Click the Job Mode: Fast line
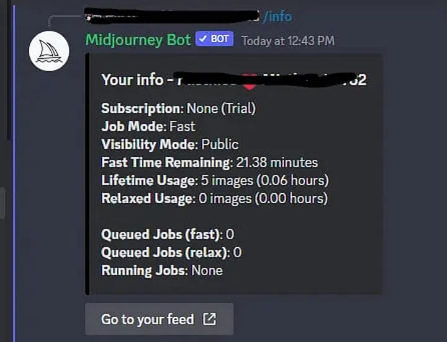The height and width of the screenshot is (342, 447). click(148, 126)
